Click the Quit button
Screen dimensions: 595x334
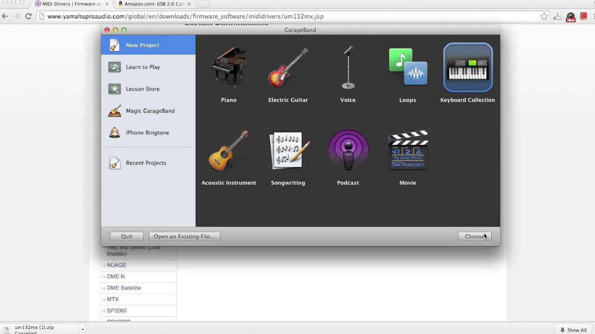point(126,236)
